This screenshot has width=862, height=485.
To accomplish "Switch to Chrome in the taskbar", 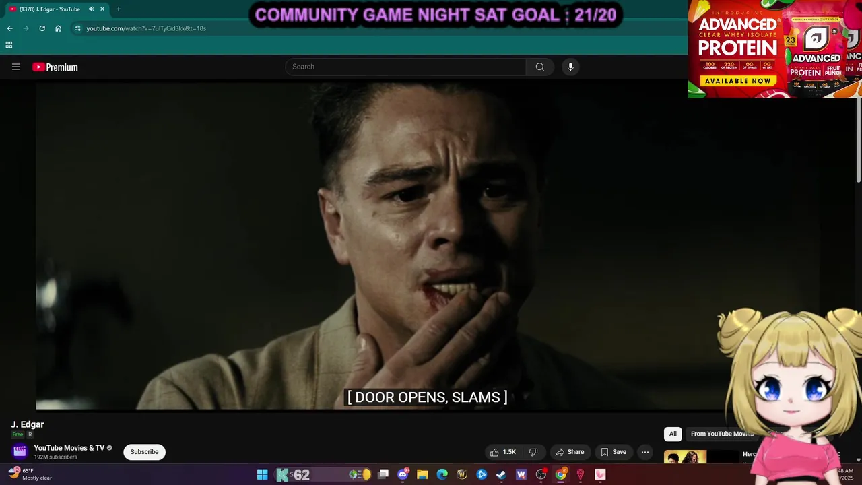I will [560, 475].
